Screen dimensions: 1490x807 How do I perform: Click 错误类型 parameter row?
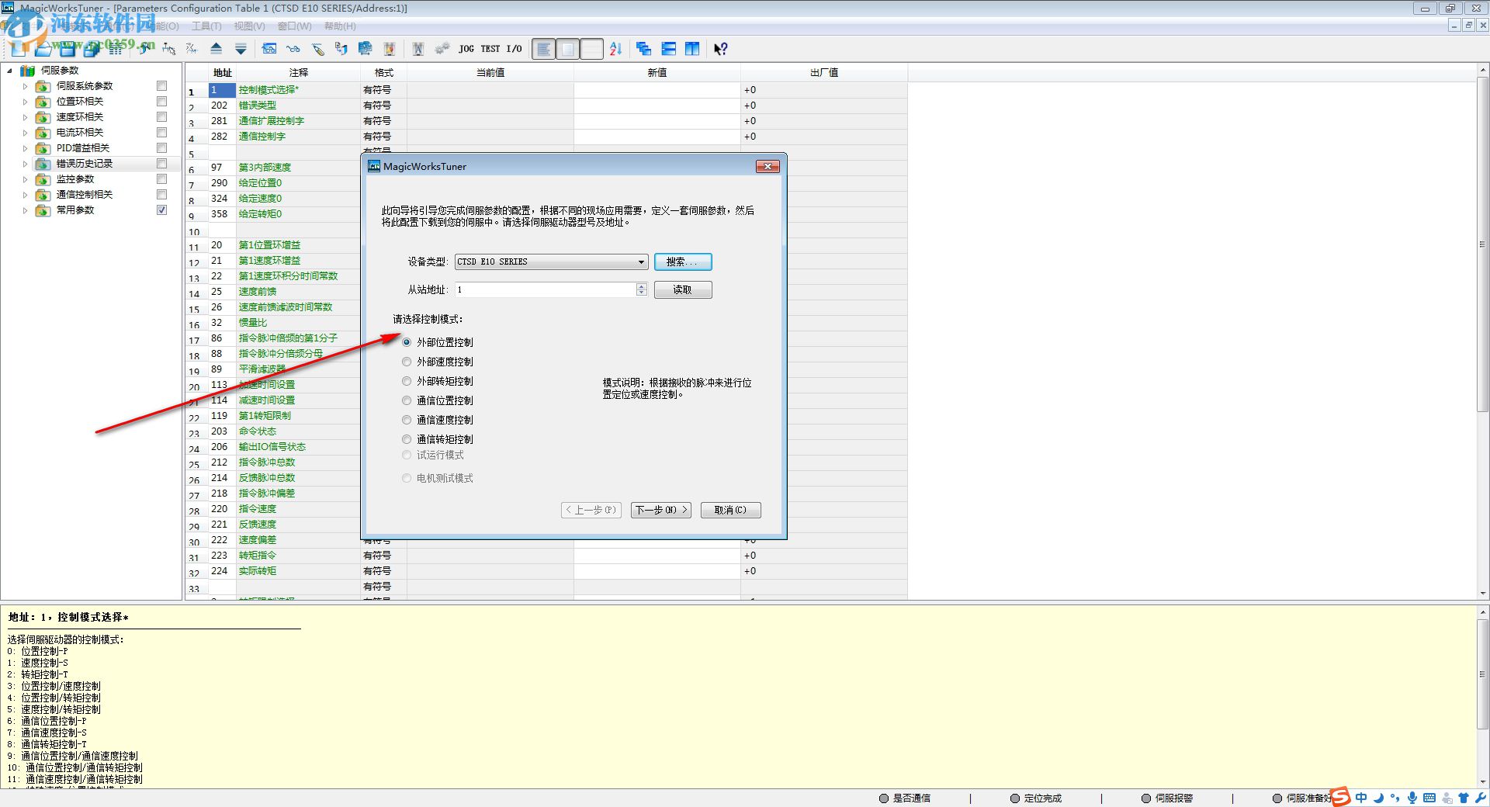click(547, 106)
